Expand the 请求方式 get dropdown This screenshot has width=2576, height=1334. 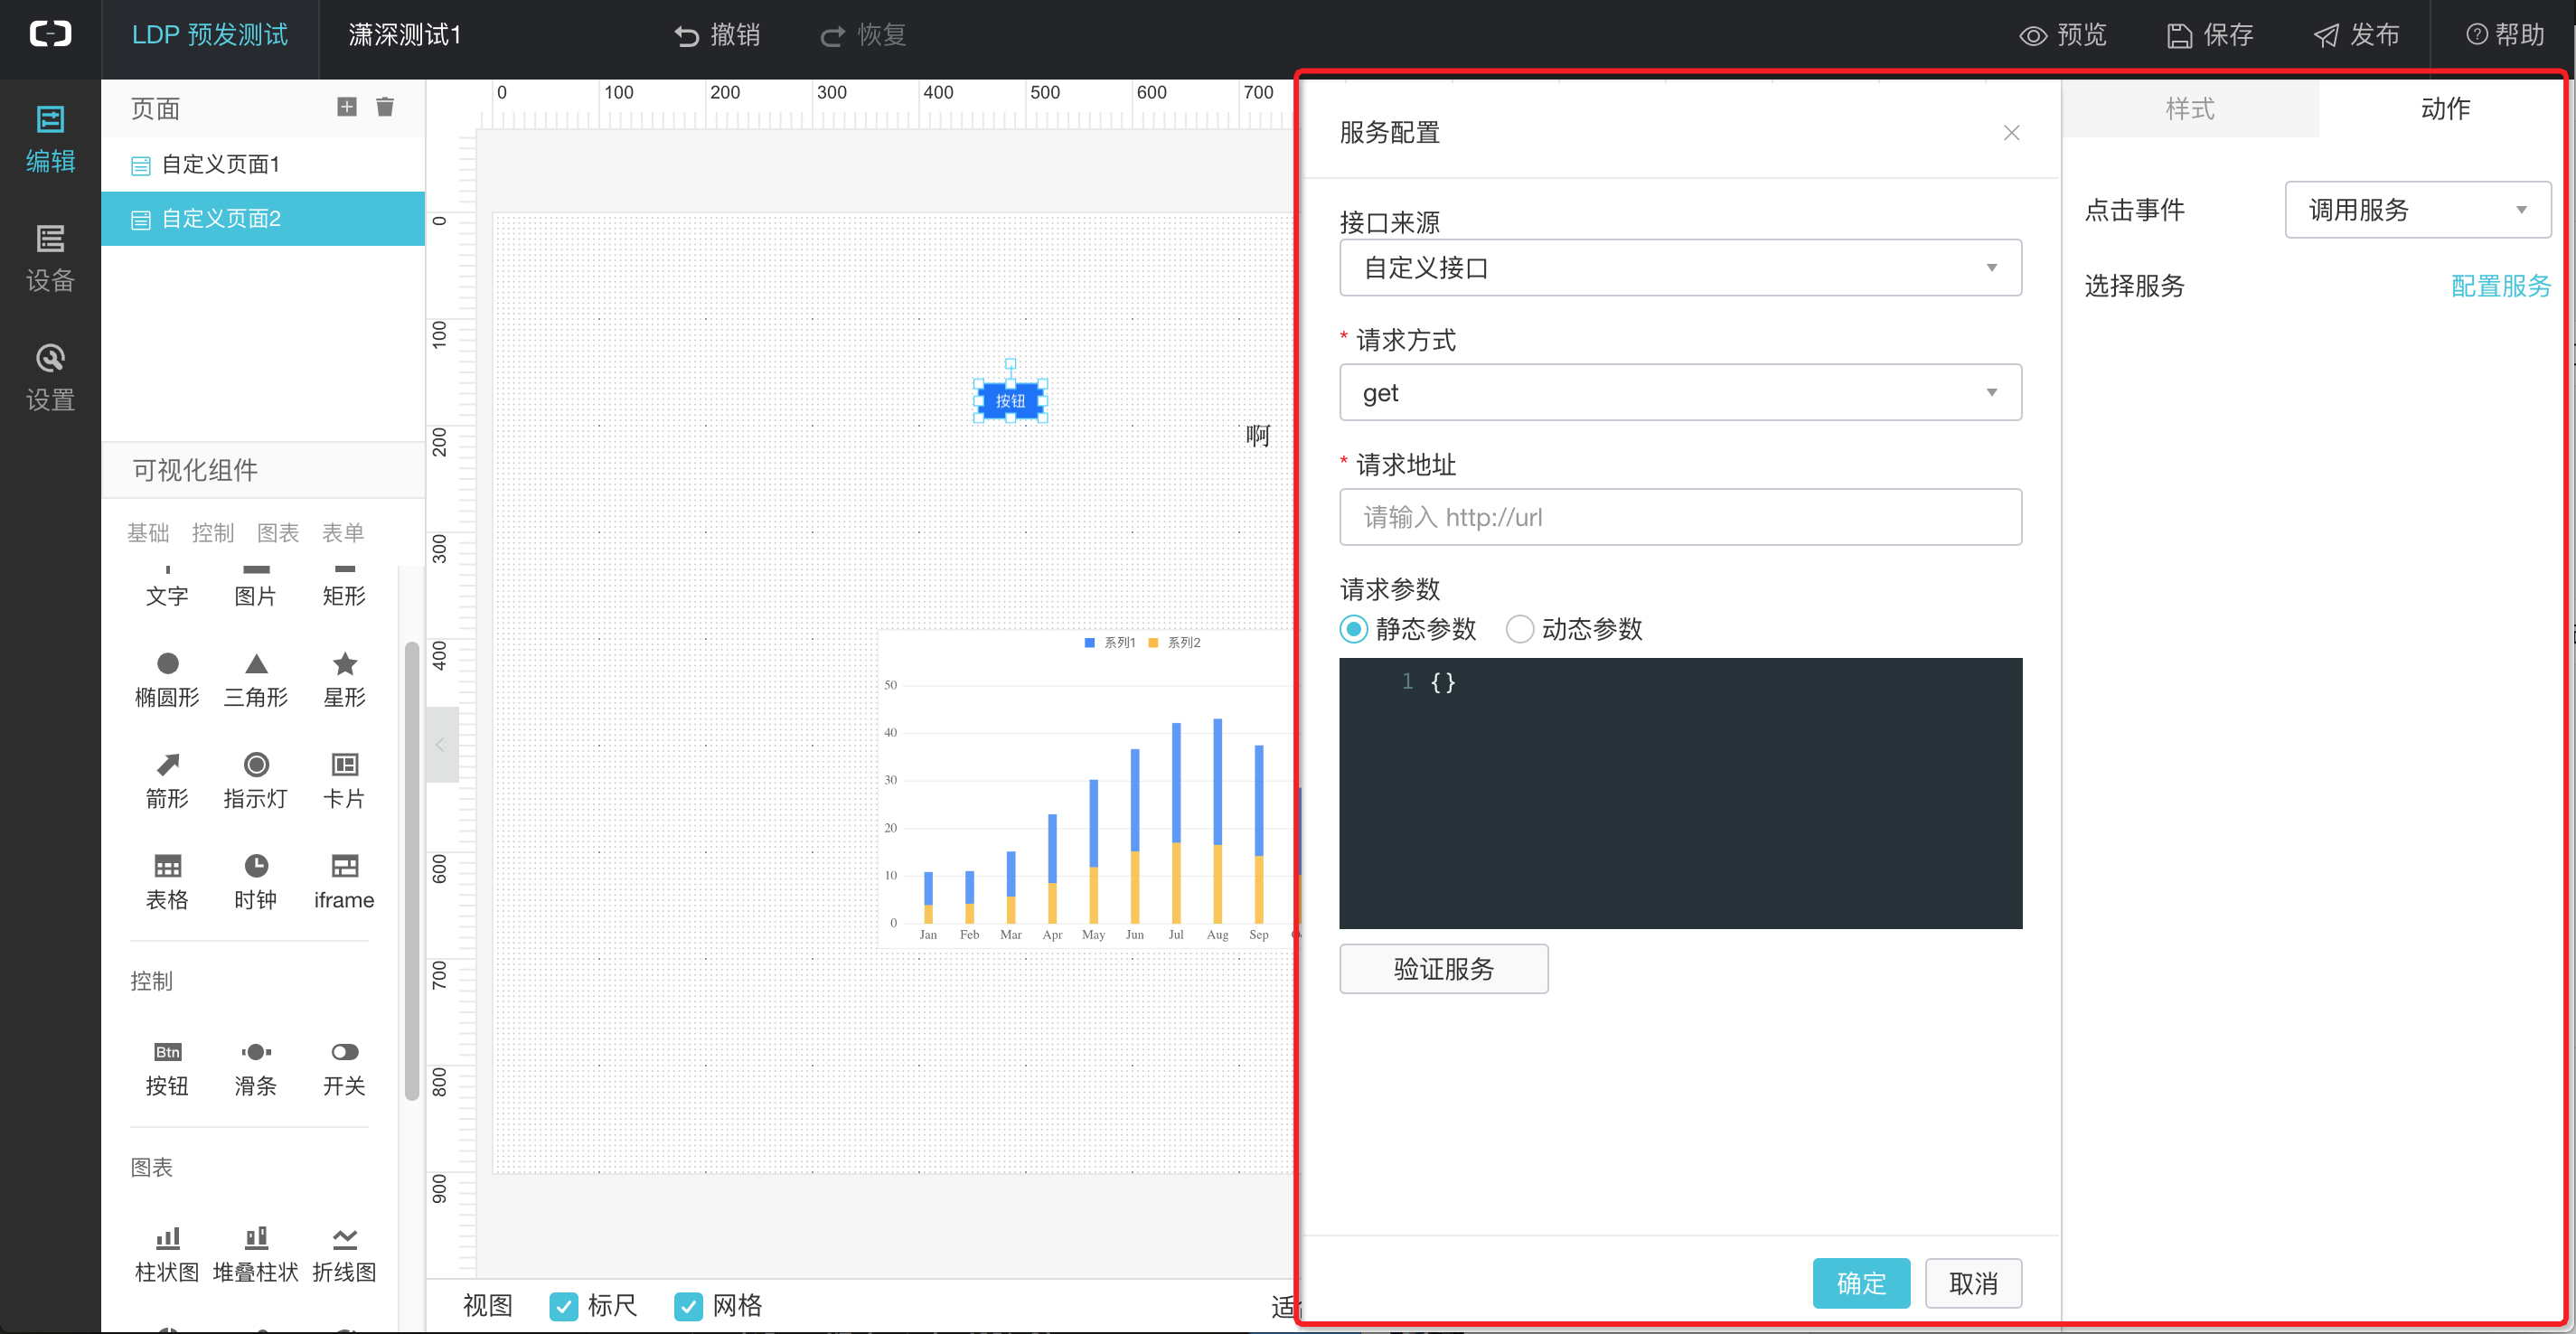tap(1679, 392)
